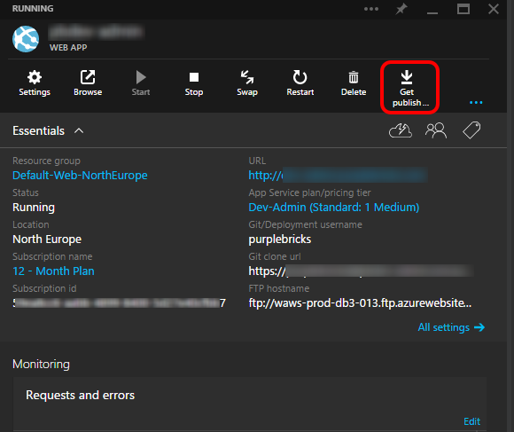
Task: Open the Default-Web-NorthEurope resource group link
Action: 80,175
